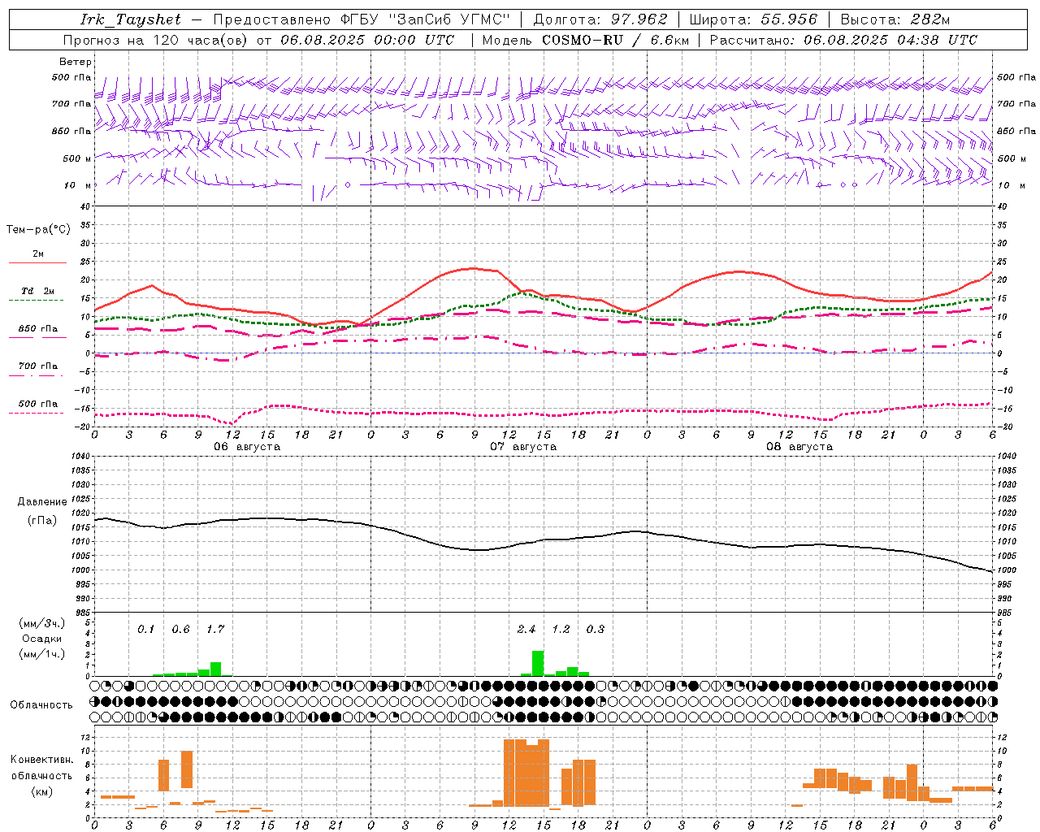Click the 07 августа date label

523,447
